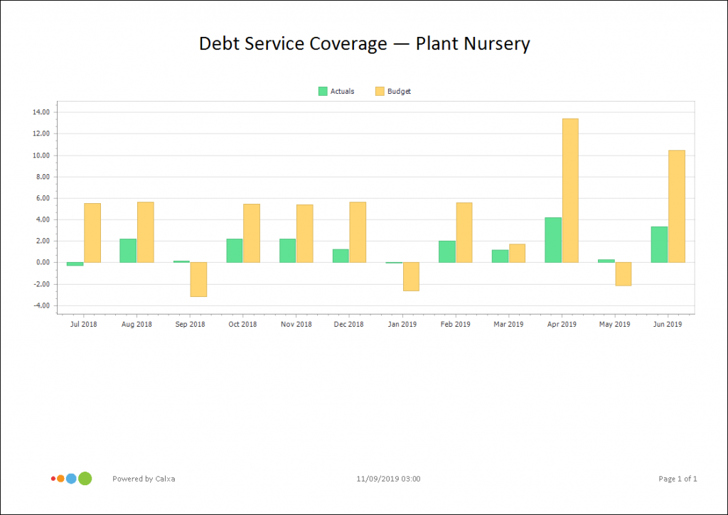Screen dimensions: 728x515
Task: Click the Jul 2018 x-axis label
Action: coord(84,324)
